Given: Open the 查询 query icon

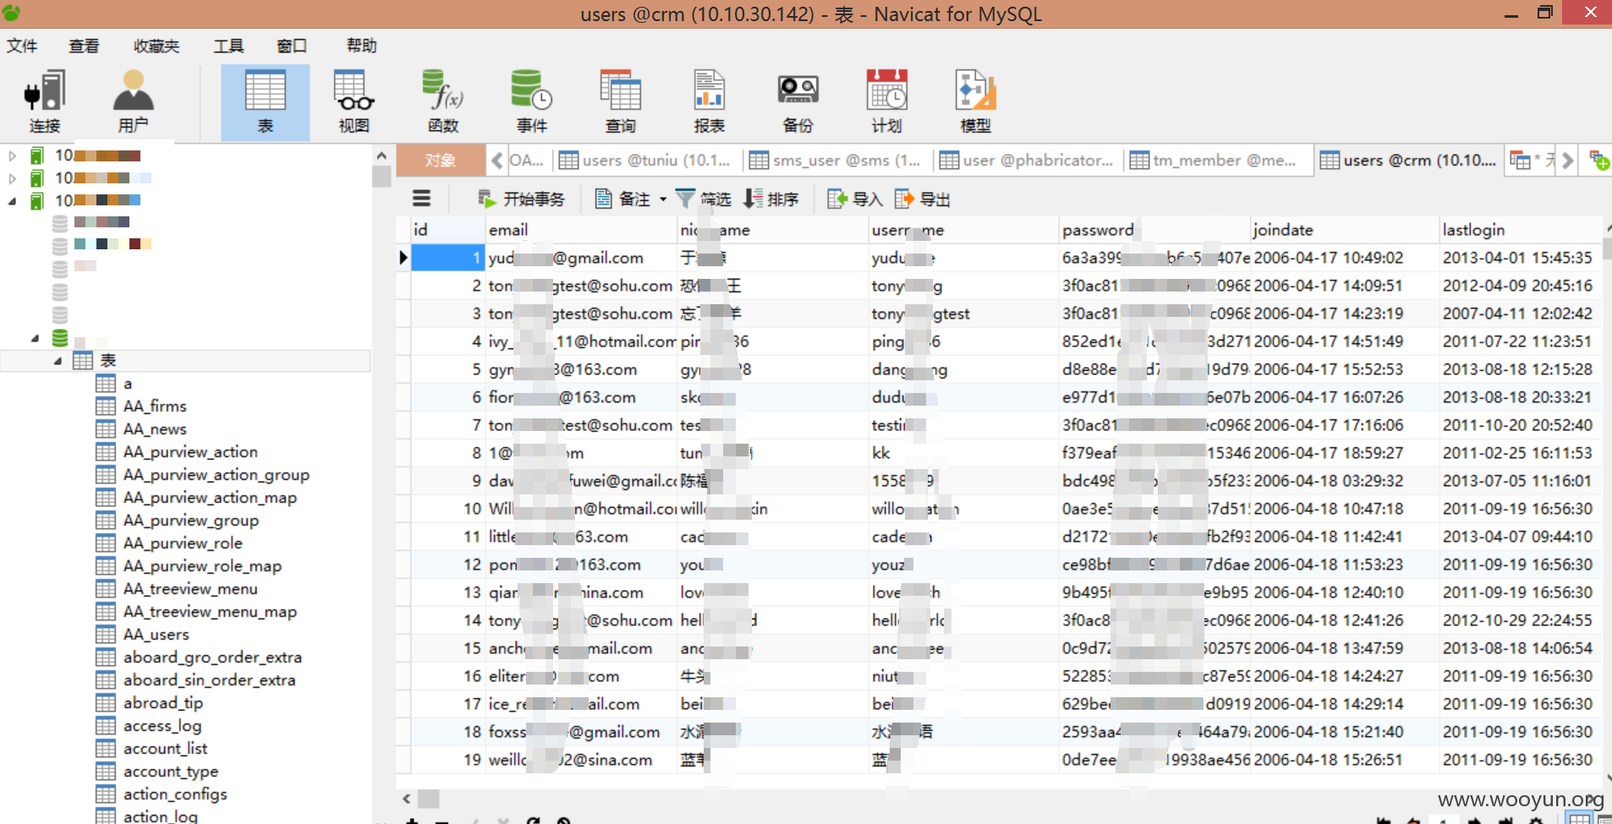Looking at the screenshot, I should pos(620,102).
